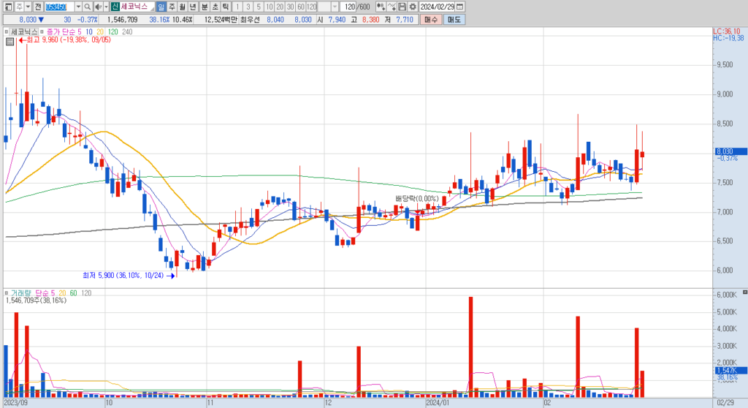Click the date field 2024/02/29

click(x=437, y=7)
